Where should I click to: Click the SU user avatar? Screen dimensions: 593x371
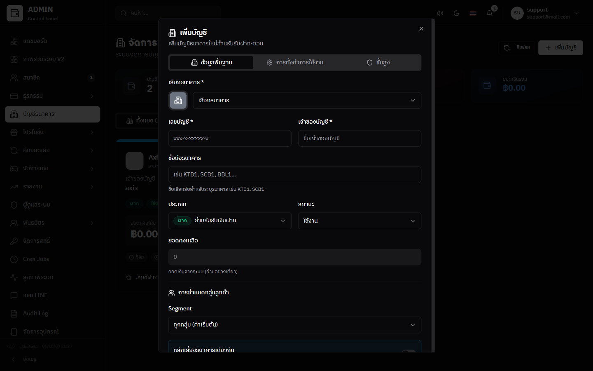coord(517,13)
